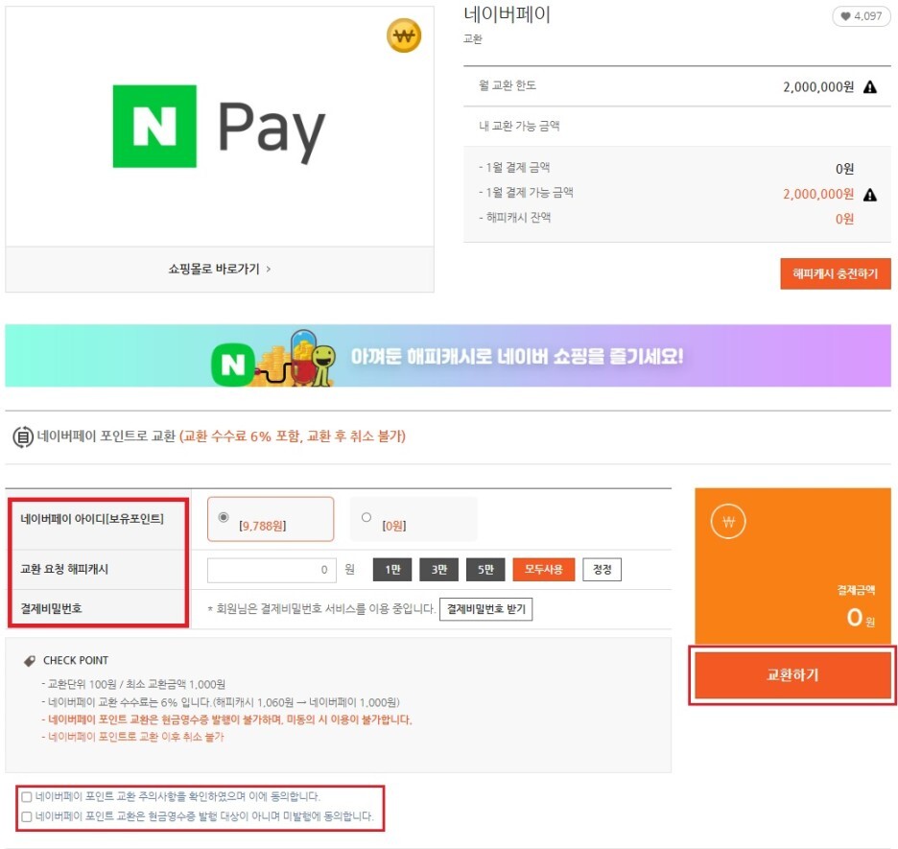The image size is (898, 849).
Task: Click the 교환하기 button
Action: (792, 675)
